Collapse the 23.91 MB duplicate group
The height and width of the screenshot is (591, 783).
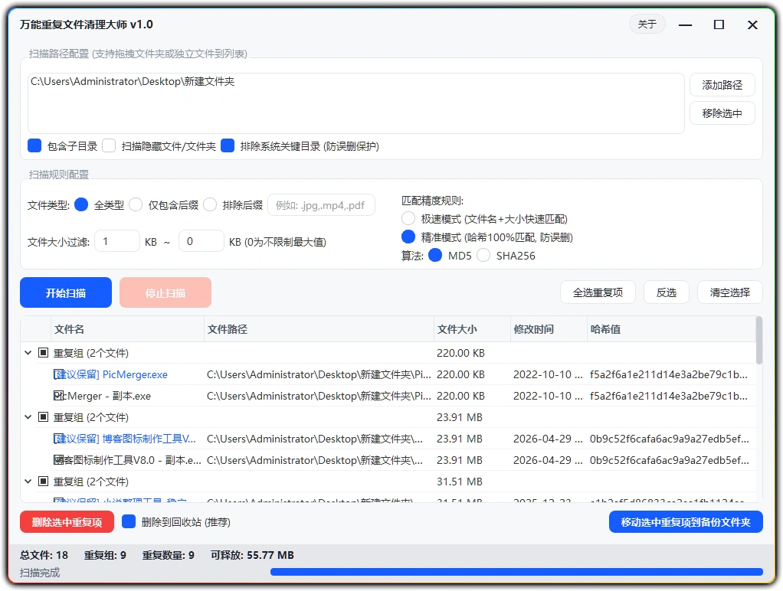point(28,416)
